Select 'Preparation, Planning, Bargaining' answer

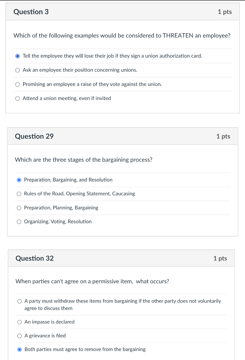[19, 208]
